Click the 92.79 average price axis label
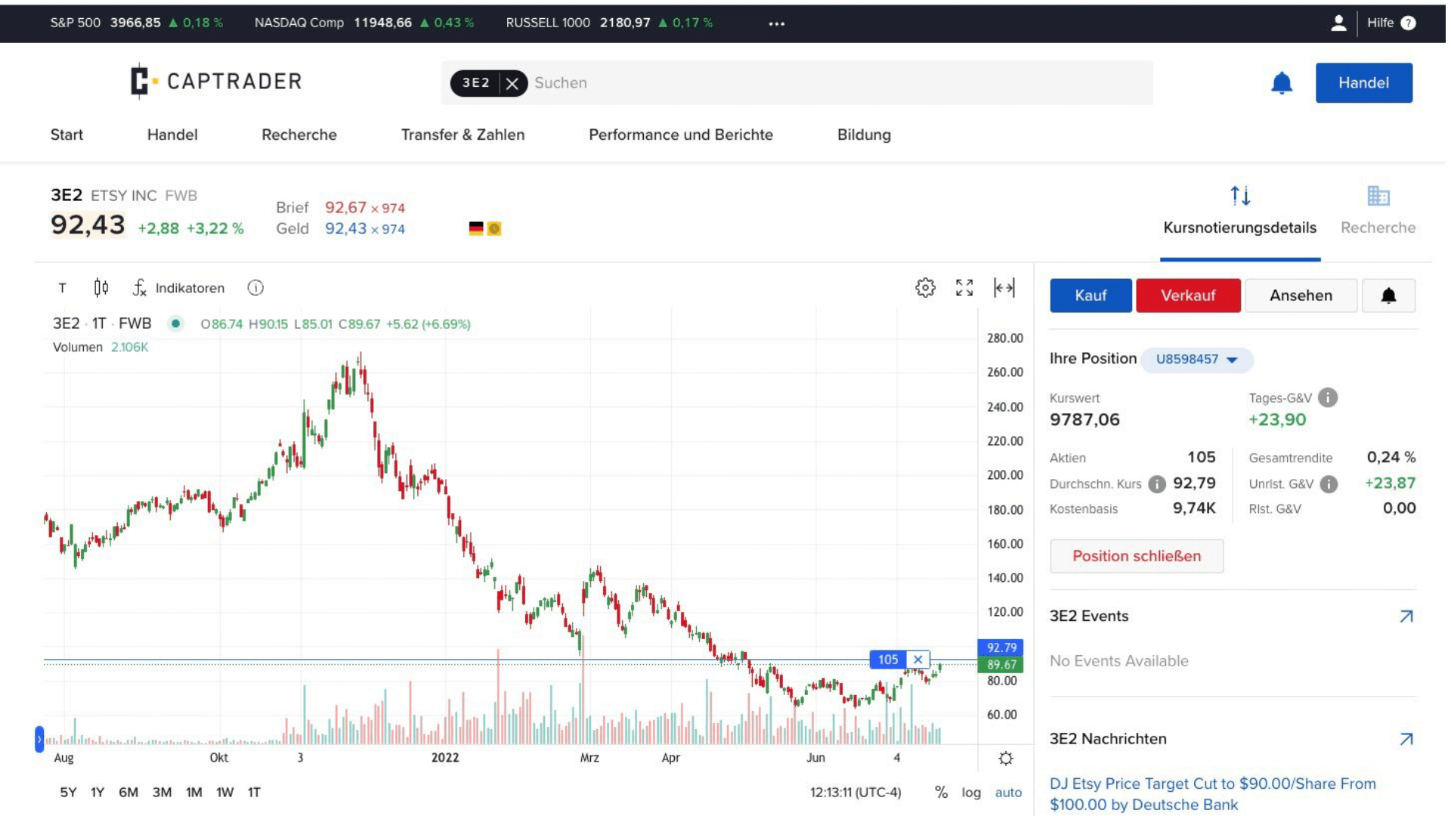 click(1001, 648)
